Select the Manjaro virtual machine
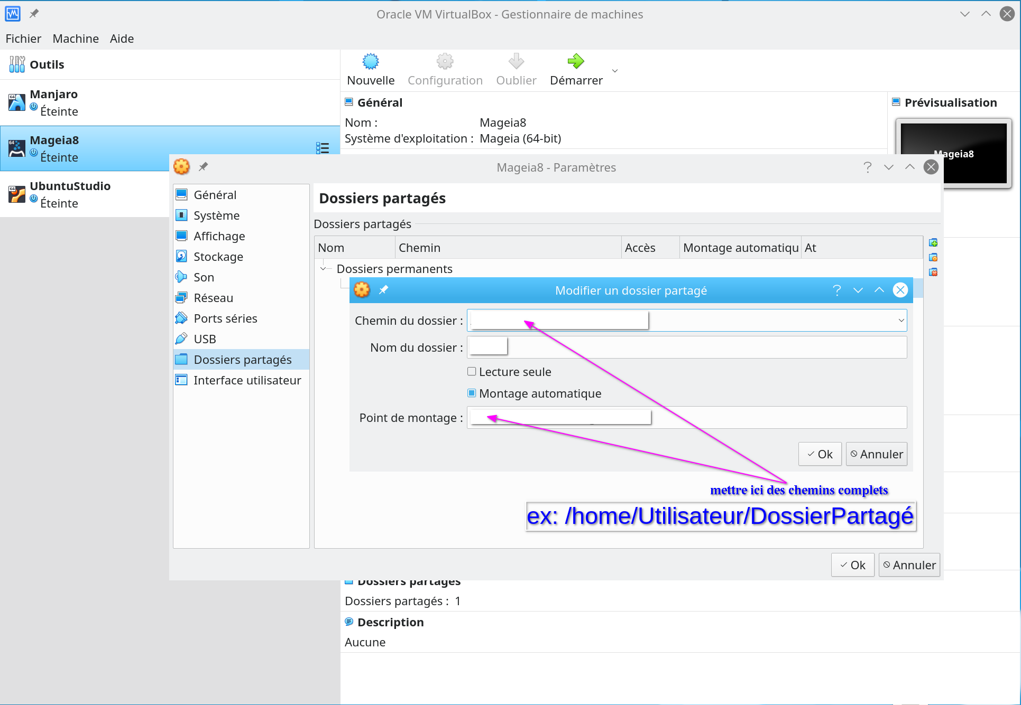 170,102
